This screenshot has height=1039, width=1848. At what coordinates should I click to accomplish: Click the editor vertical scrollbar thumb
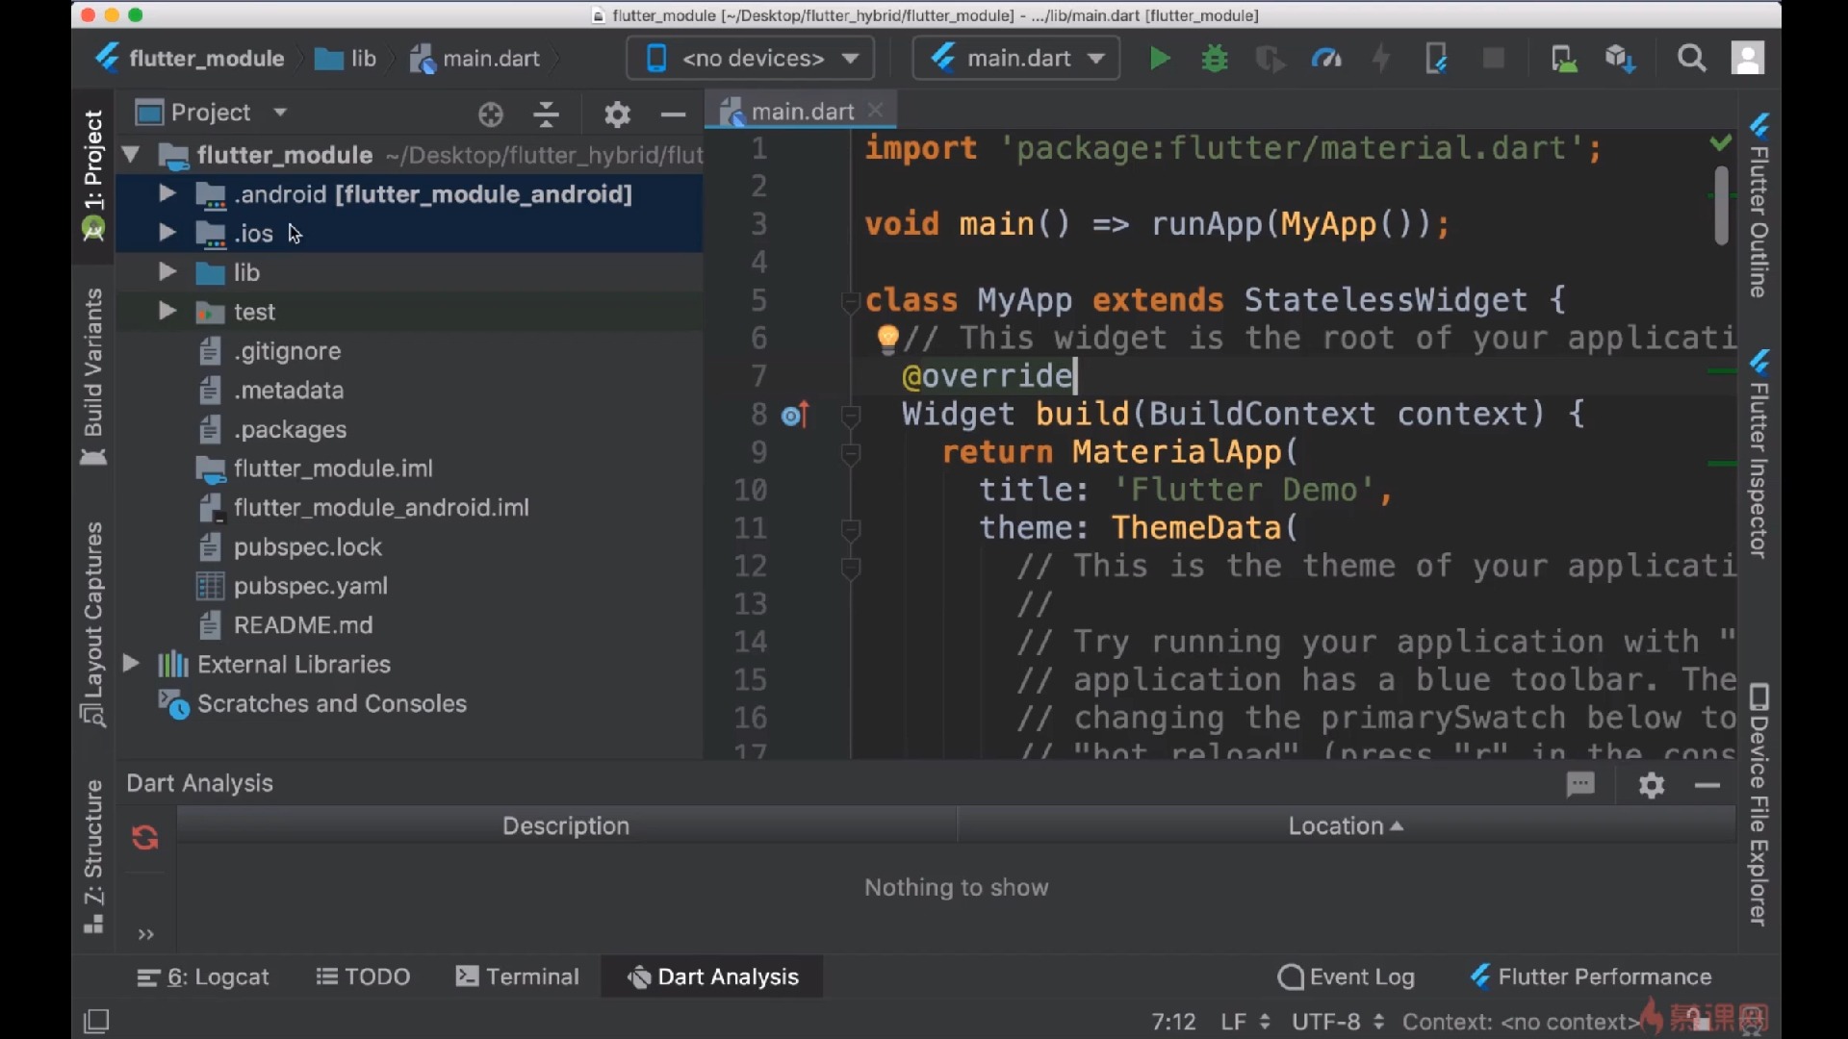click(x=1721, y=206)
